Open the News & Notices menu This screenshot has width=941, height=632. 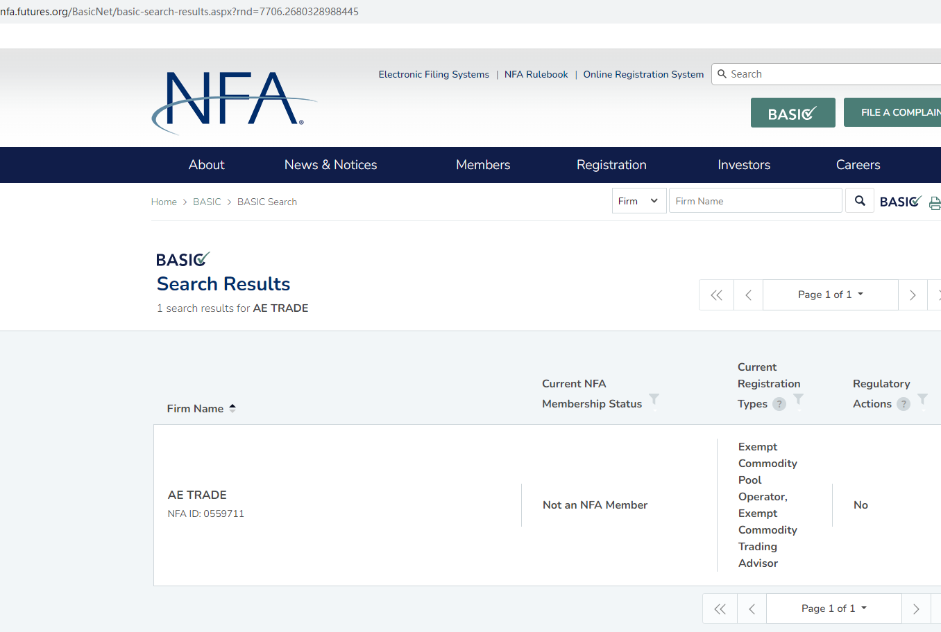point(330,165)
